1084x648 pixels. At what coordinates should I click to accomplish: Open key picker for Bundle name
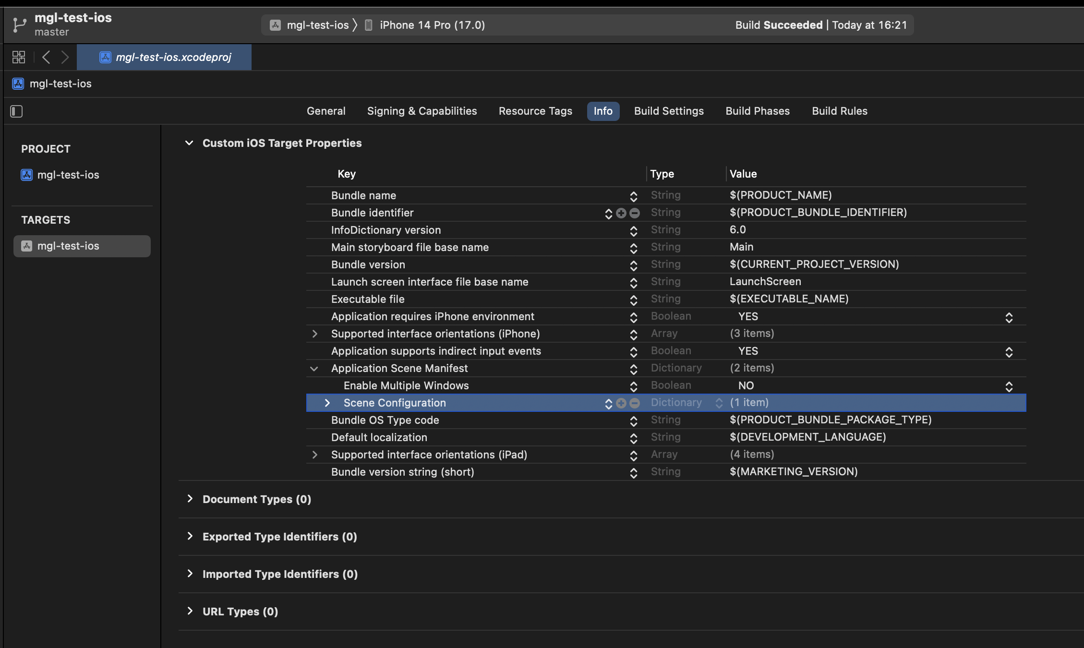tap(634, 196)
